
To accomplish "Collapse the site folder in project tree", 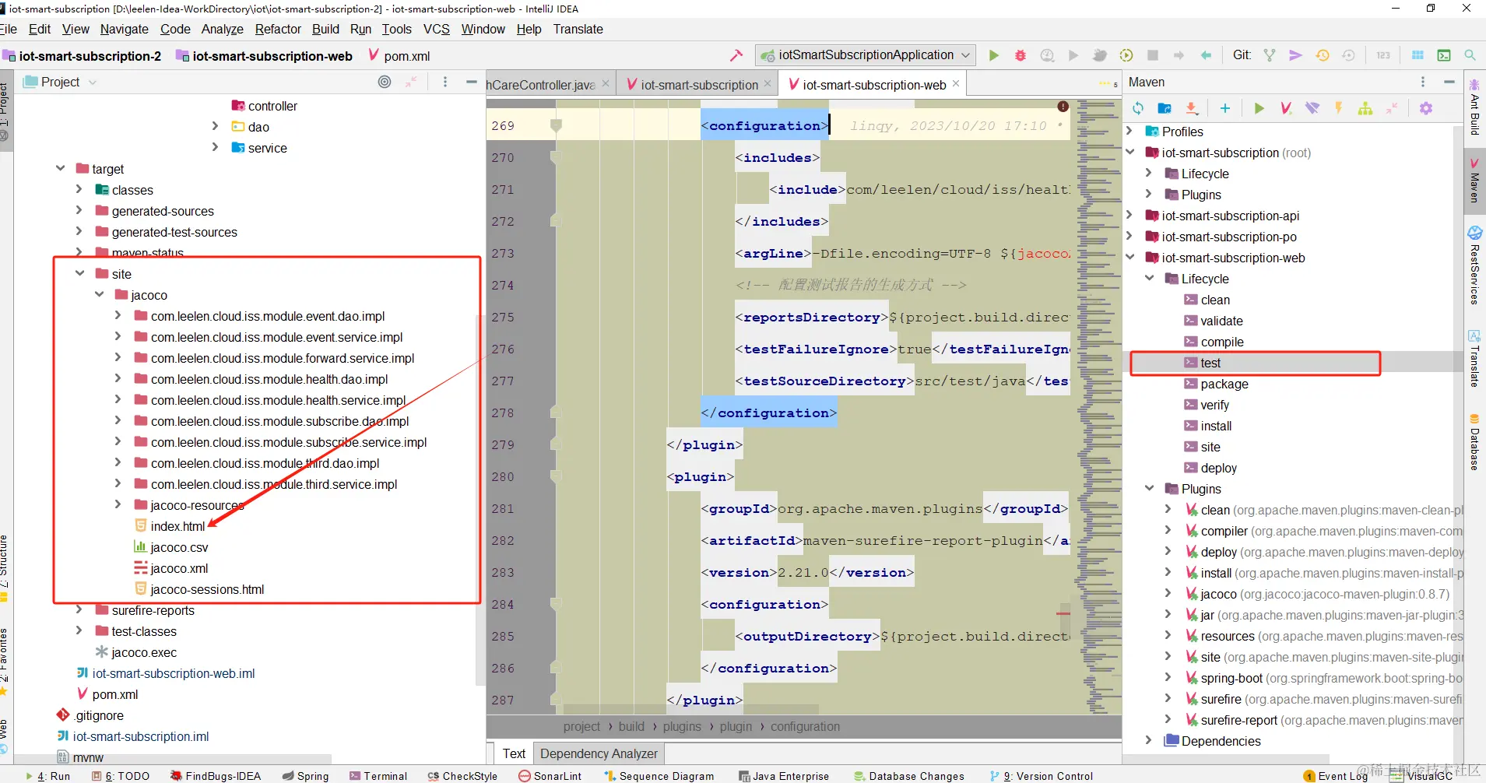I will pos(80,273).
